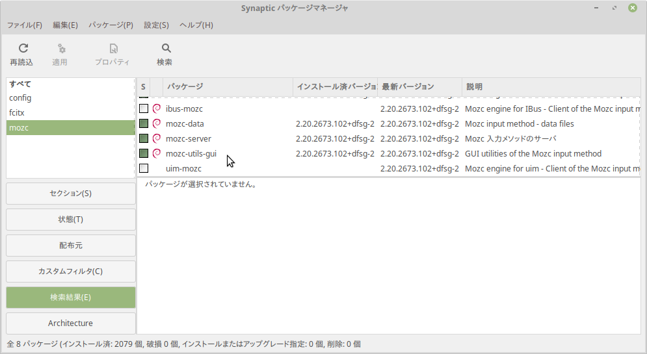Image resolution: width=647 pixels, height=354 pixels.
Task: Select the 検索結果(E) button
Action: pyautogui.click(x=71, y=297)
